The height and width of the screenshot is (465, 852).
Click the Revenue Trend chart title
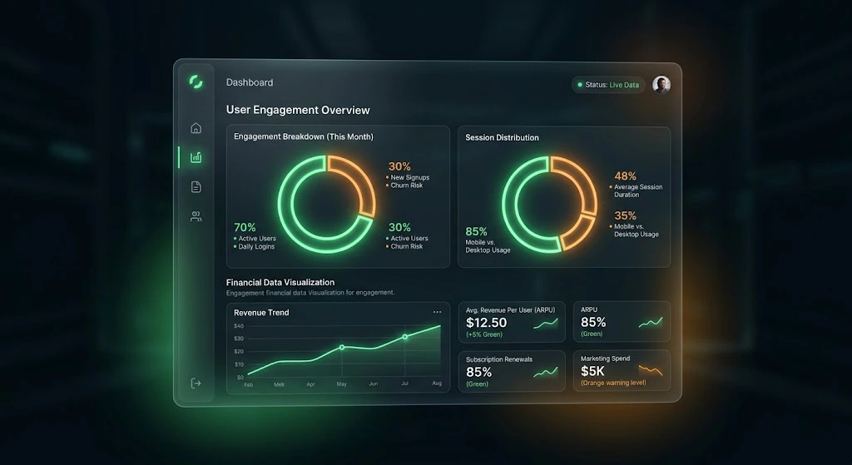(261, 312)
